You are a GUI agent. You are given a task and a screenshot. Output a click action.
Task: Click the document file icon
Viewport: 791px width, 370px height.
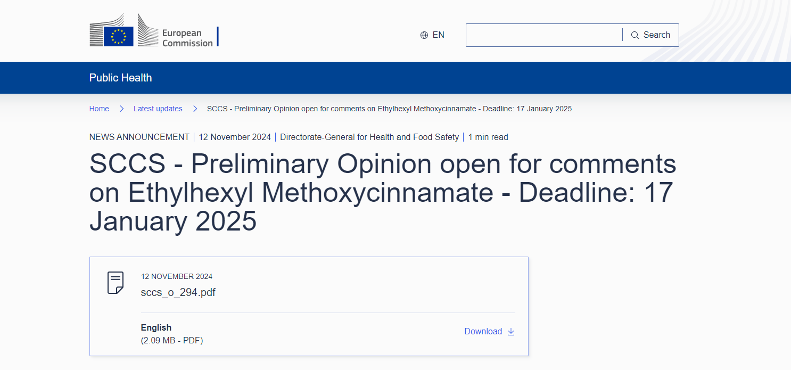(x=116, y=283)
